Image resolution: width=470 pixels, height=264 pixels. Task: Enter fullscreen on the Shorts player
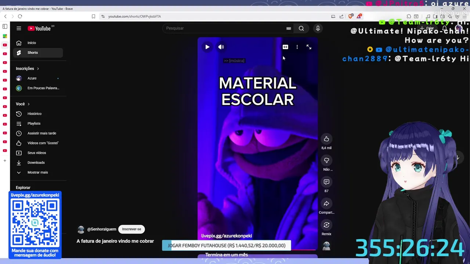pos(309,47)
